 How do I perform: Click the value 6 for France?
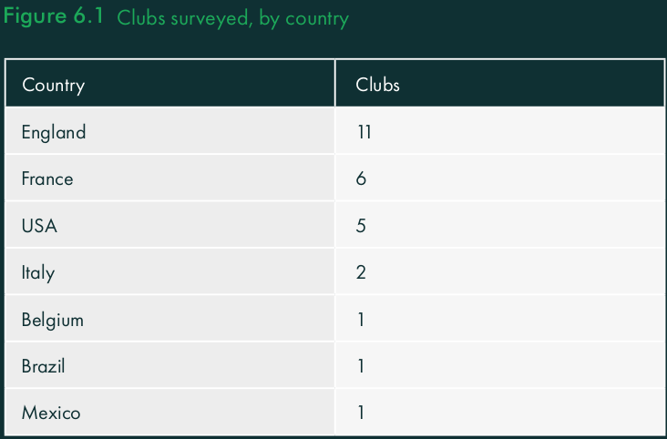[361, 179]
